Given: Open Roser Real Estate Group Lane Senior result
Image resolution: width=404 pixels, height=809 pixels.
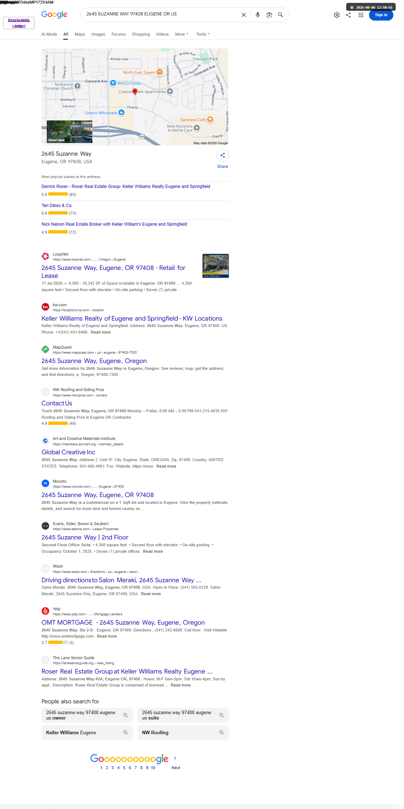Looking at the screenshot, I should tap(127, 671).
